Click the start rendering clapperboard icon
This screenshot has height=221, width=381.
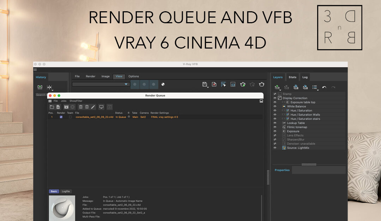pos(66,107)
